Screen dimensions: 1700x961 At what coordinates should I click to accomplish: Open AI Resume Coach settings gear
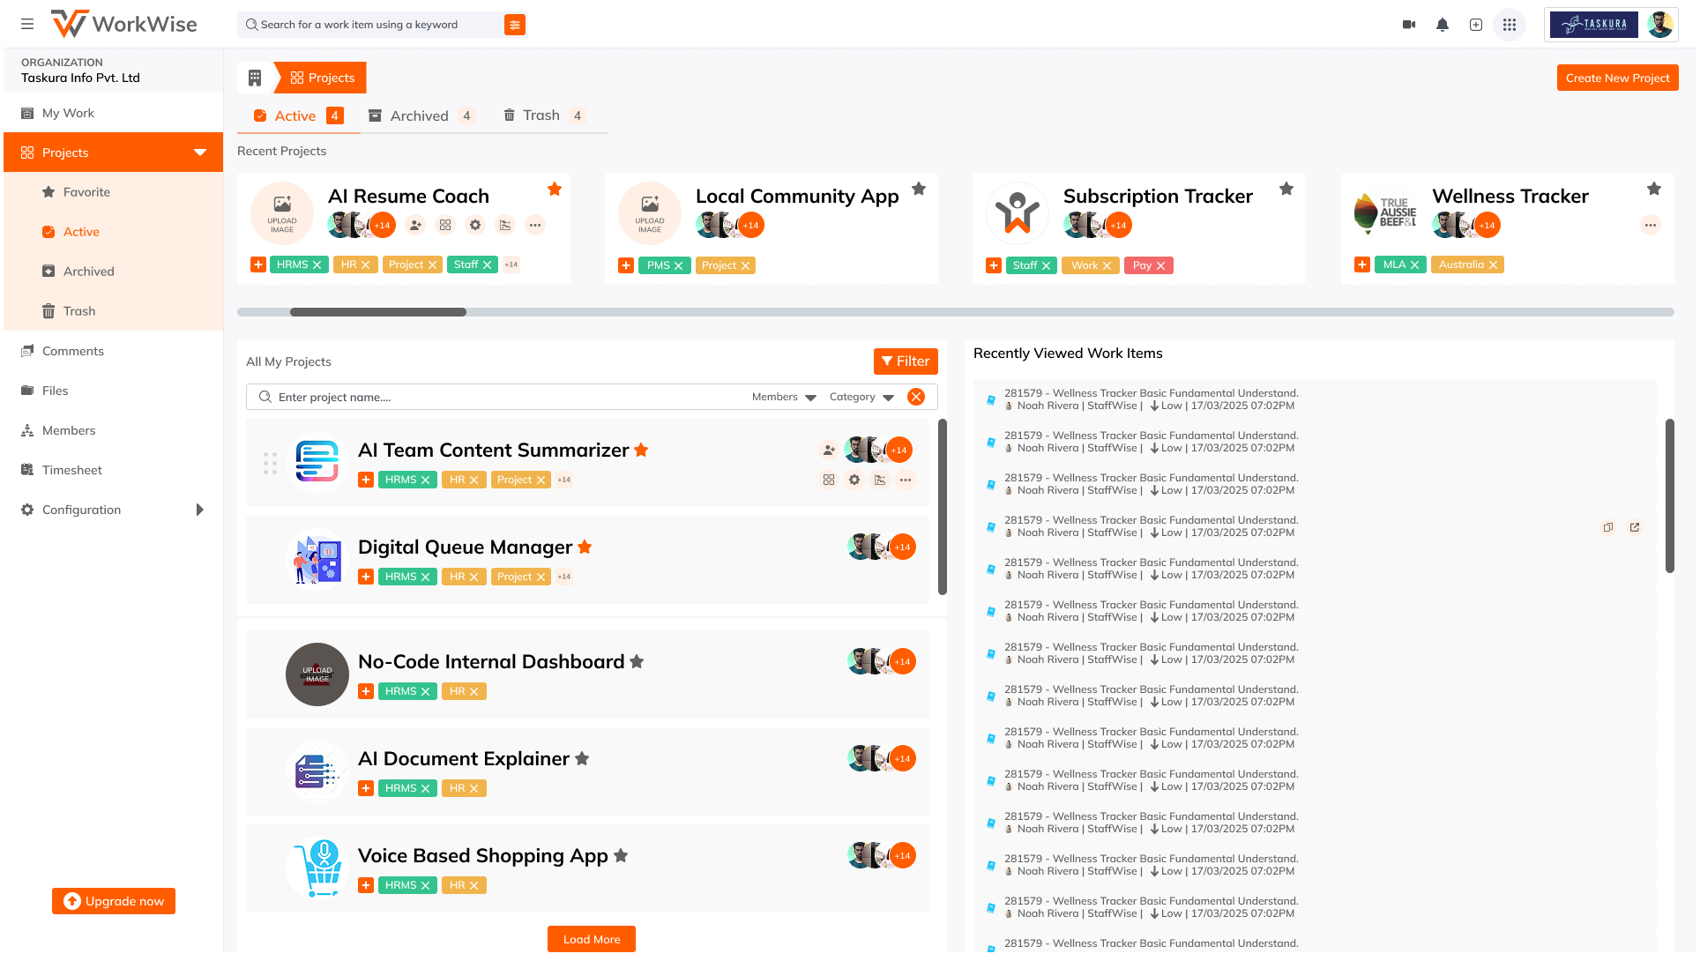(x=475, y=225)
